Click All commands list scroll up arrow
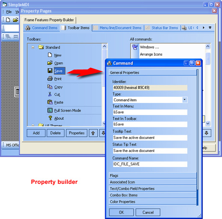 [x=208, y=46]
